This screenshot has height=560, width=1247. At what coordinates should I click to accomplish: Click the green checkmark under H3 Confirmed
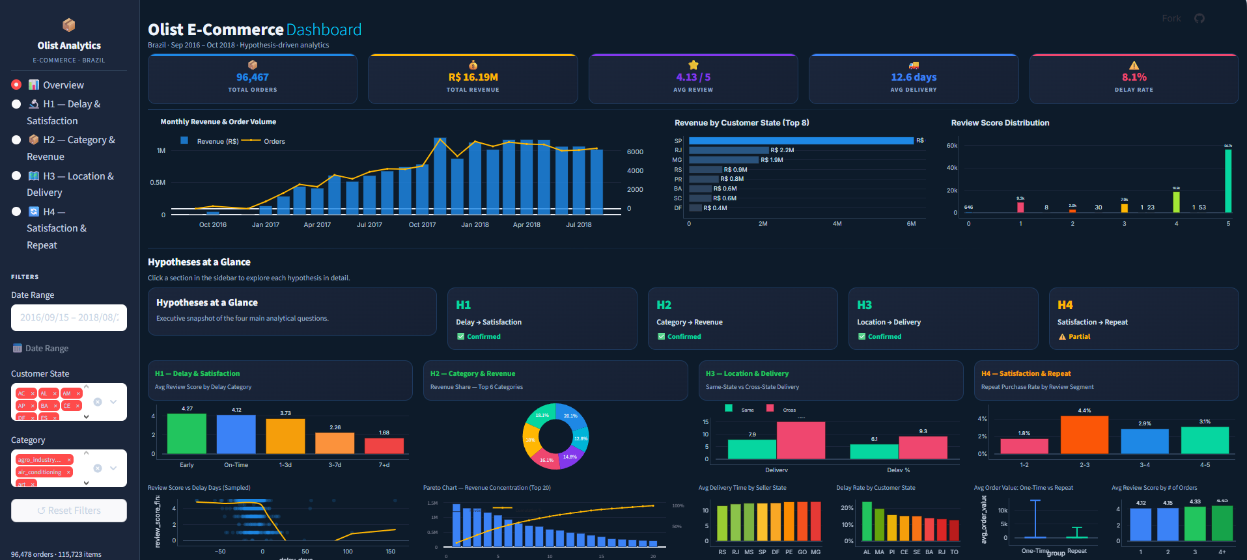click(x=862, y=337)
